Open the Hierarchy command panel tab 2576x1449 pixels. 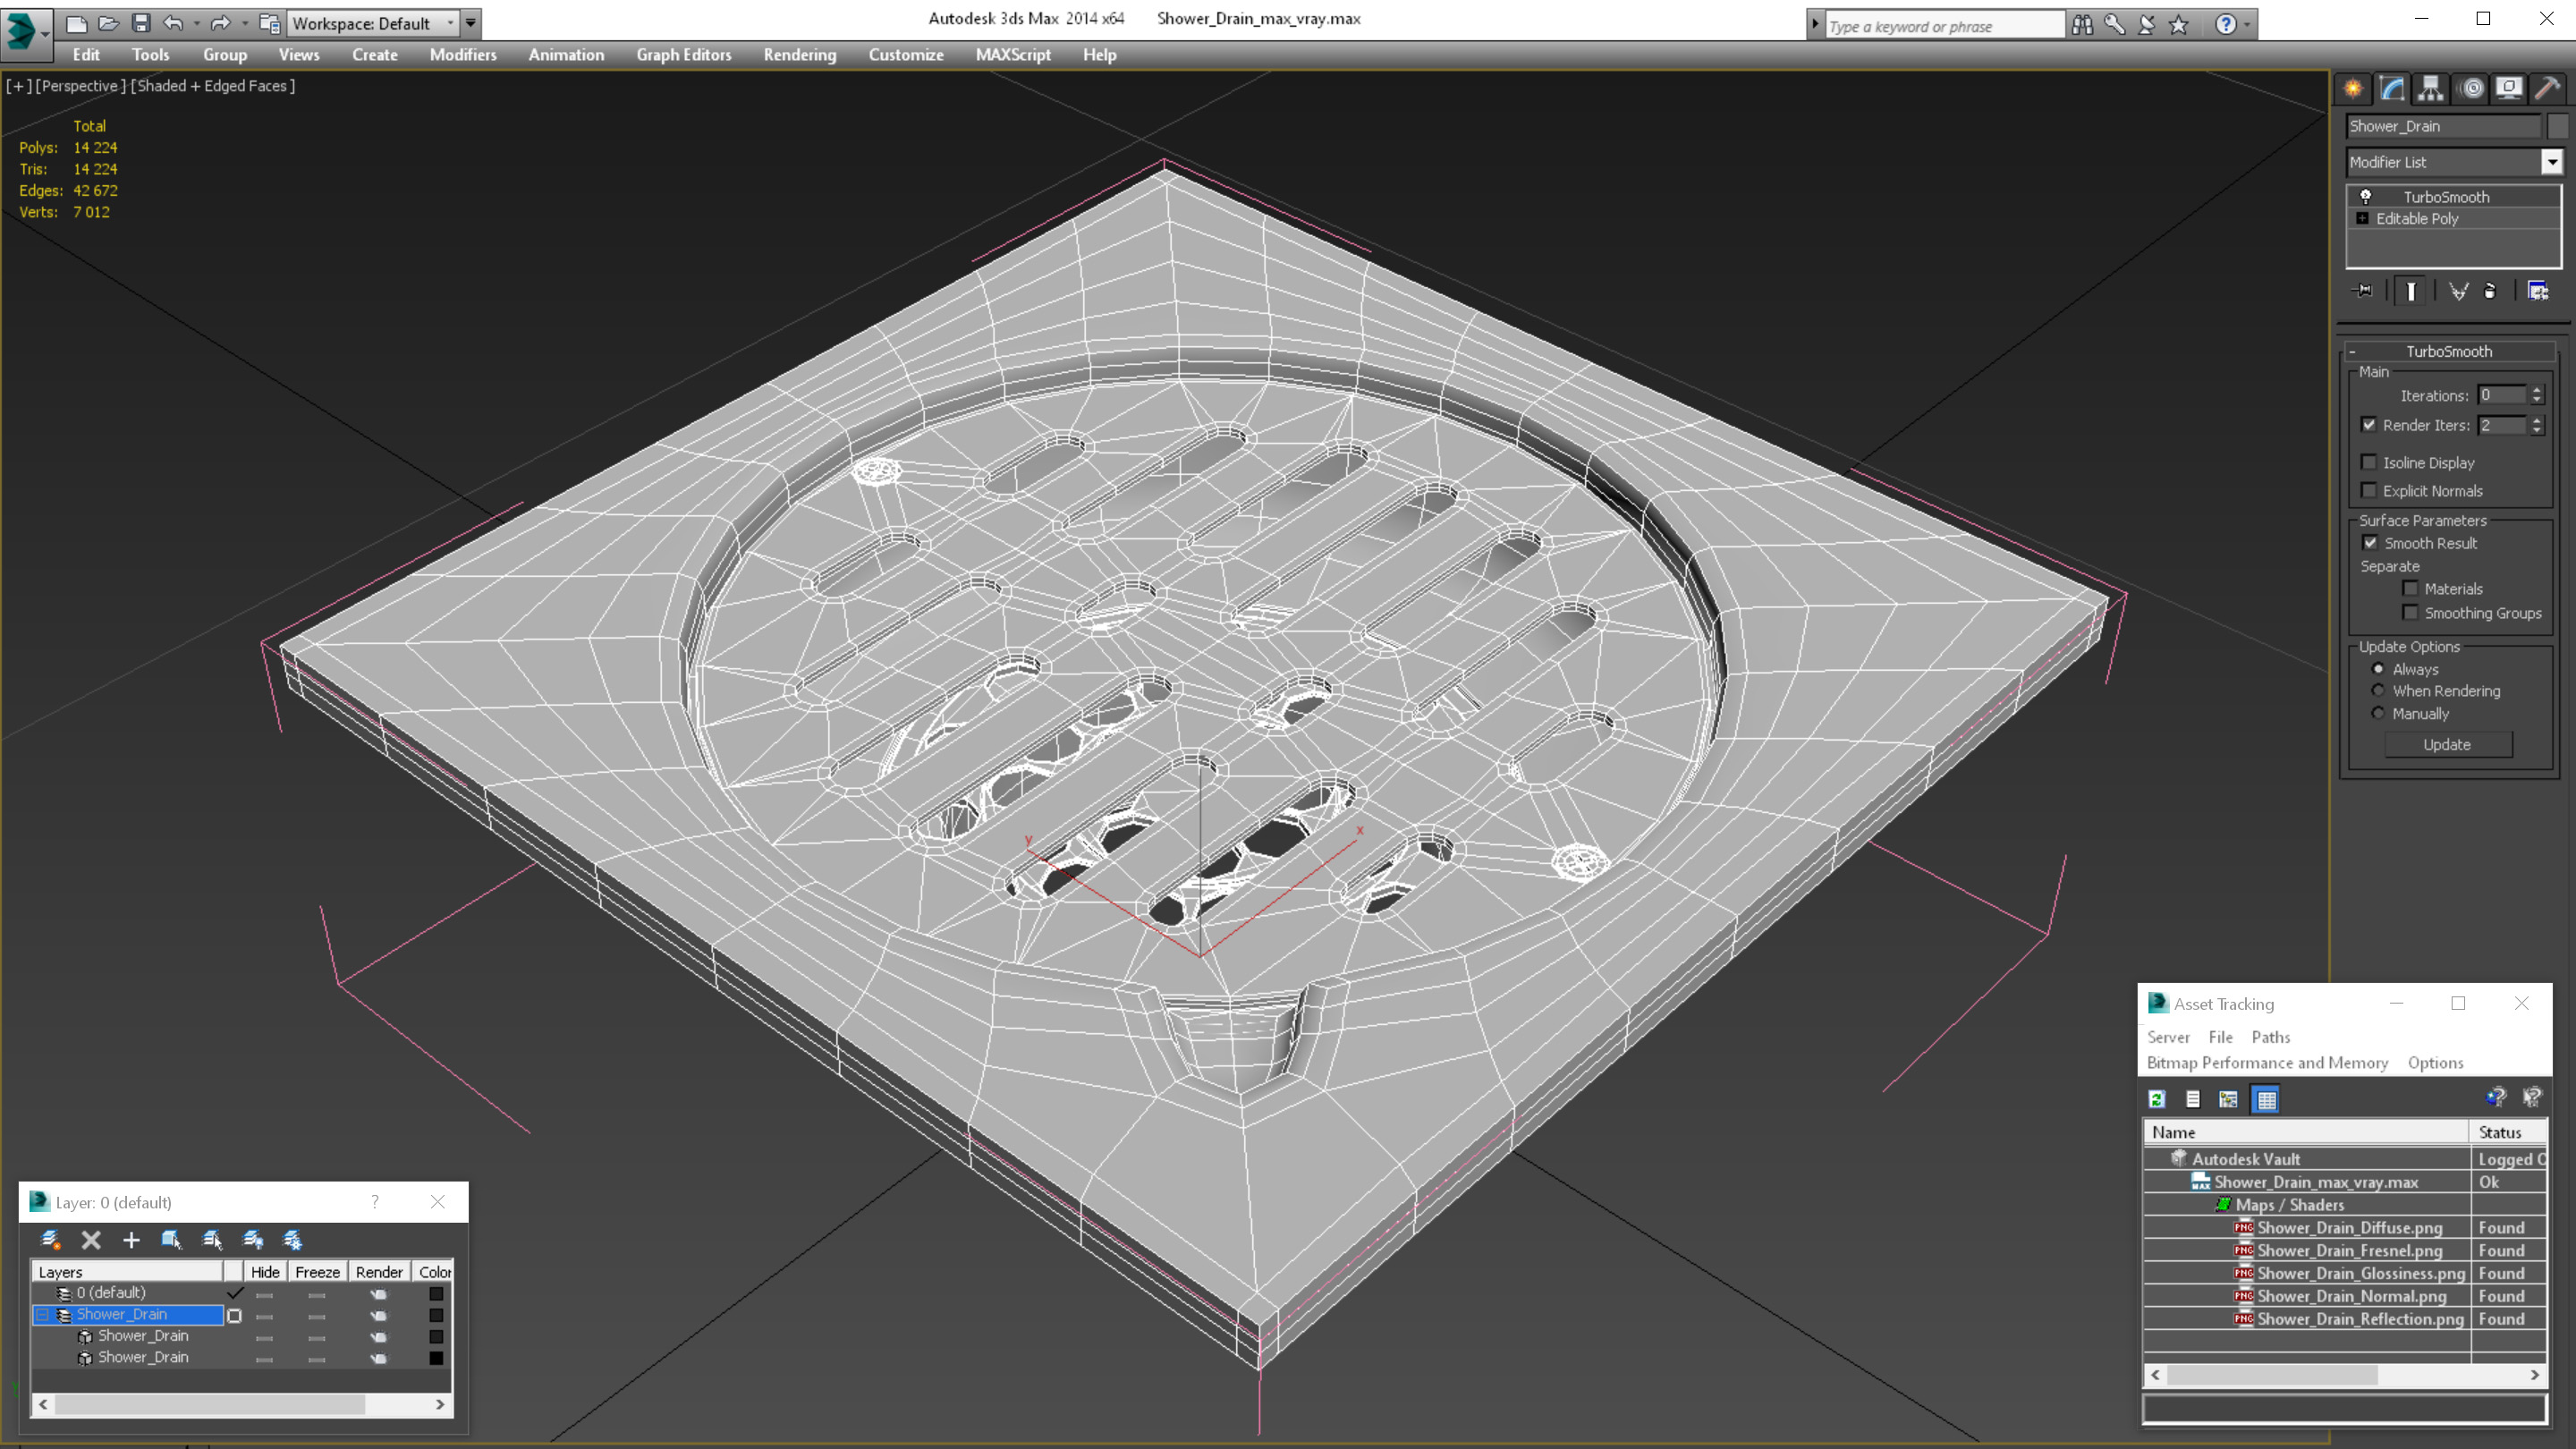tap(2430, 89)
